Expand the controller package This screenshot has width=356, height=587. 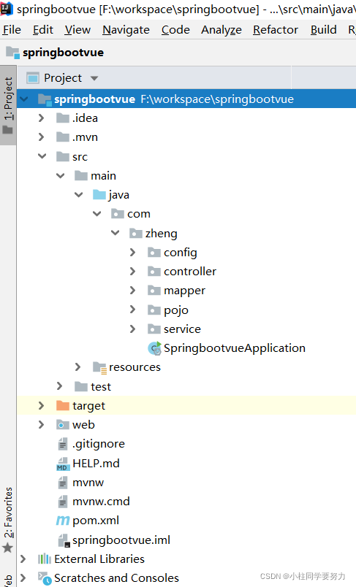(x=132, y=271)
